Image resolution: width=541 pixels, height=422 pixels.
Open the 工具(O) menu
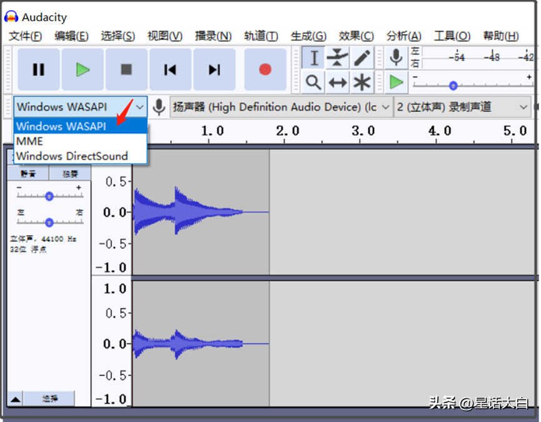[x=452, y=36]
